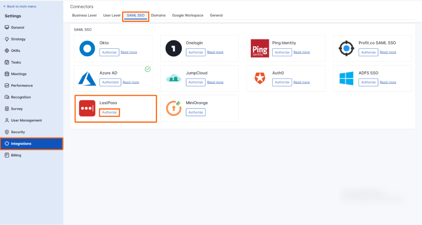This screenshot has height=225, width=422.
Task: Open Read more for Auth0
Action: [302, 82]
